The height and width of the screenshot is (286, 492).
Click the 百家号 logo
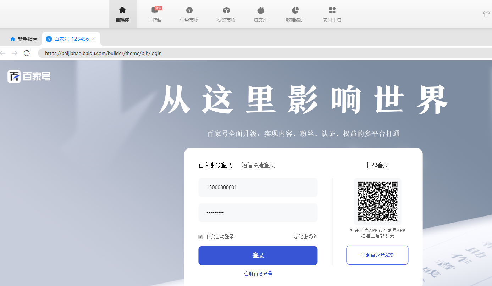(29, 76)
